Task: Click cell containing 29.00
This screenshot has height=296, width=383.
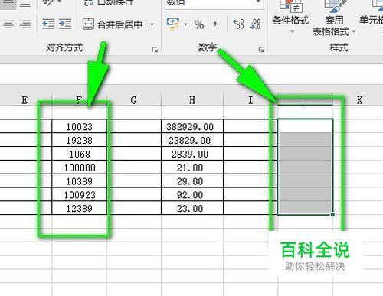Action: [x=192, y=181]
